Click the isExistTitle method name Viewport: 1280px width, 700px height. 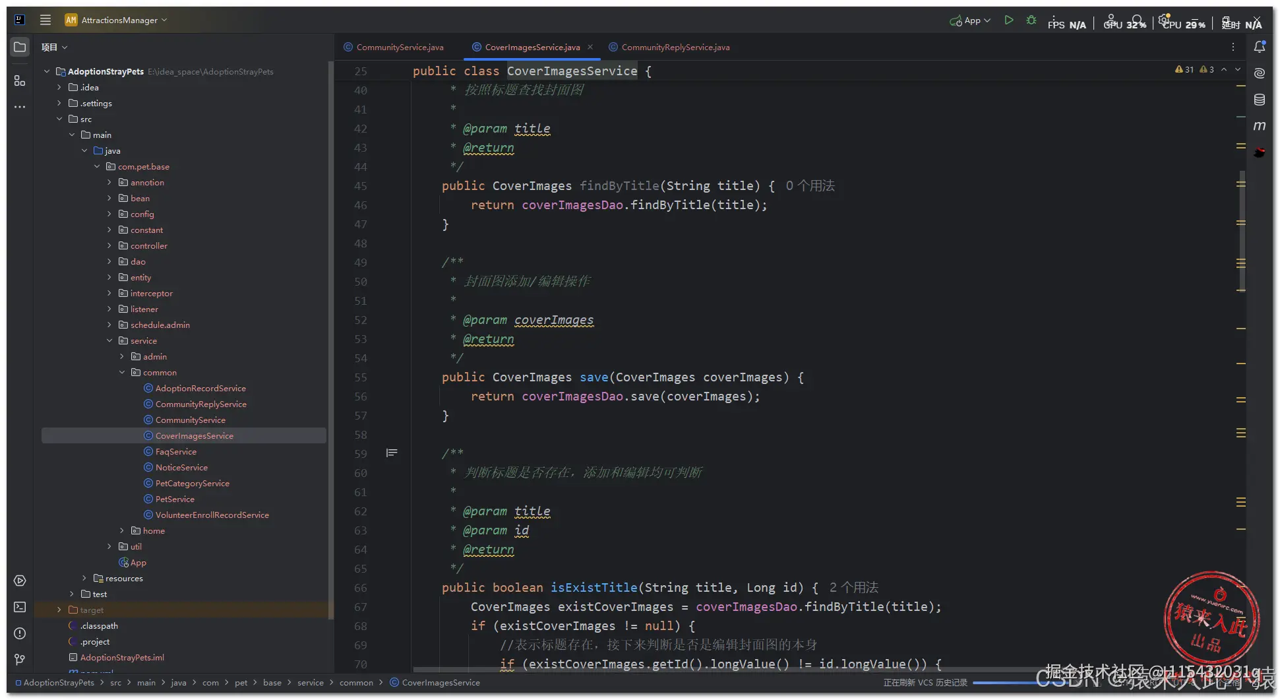(594, 587)
